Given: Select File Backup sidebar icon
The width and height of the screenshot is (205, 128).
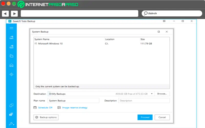Looking at the screenshot, I should (x=11, y=56).
